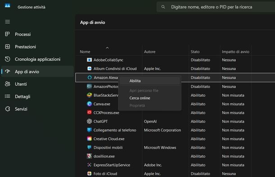Open the Servizi section

pos(37,109)
